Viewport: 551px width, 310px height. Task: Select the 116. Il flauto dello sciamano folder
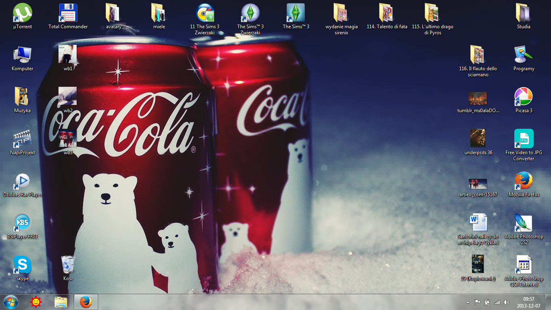coord(478,61)
